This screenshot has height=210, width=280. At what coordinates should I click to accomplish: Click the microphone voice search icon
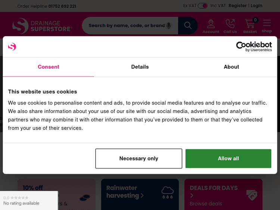click(169, 25)
